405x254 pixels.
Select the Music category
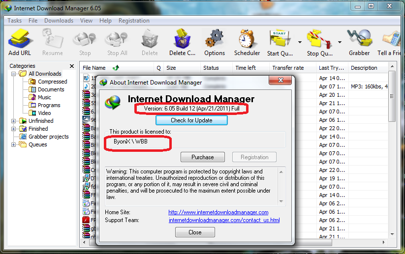coord(44,97)
